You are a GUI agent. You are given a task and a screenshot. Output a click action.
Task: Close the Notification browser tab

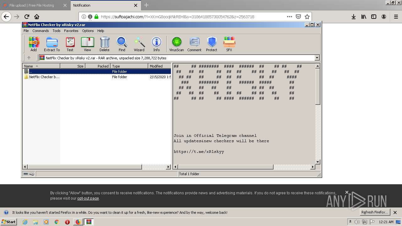click(x=136, y=5)
